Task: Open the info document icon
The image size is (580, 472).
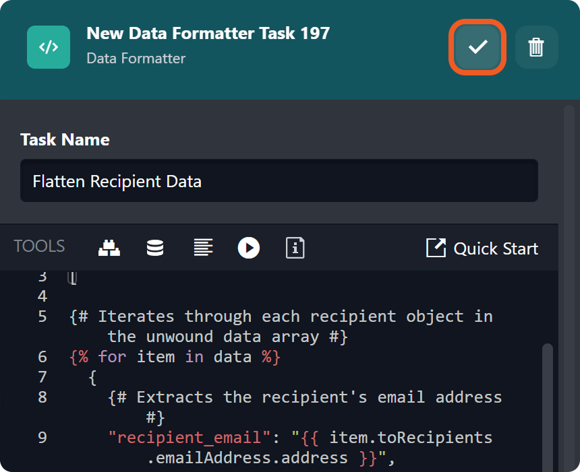Action: pyautogui.click(x=295, y=248)
